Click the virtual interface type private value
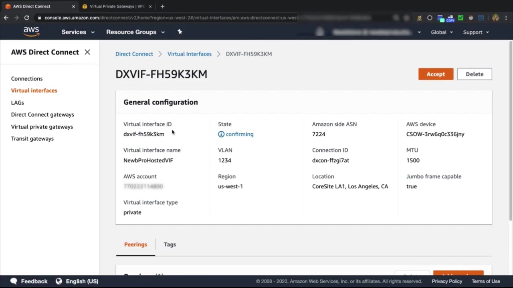The image size is (513, 288). tap(132, 212)
